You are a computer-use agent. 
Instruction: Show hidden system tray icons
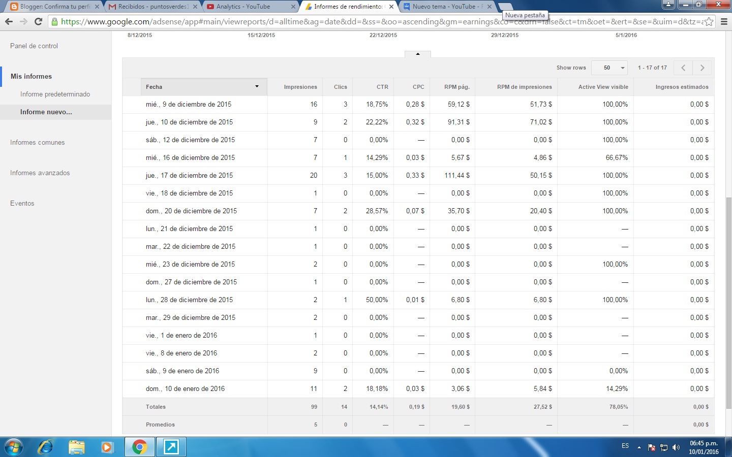pos(639,447)
